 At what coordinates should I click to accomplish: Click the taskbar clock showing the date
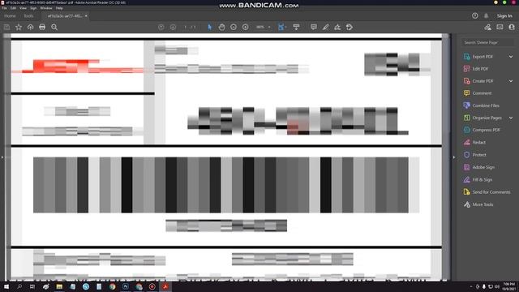coord(508,286)
